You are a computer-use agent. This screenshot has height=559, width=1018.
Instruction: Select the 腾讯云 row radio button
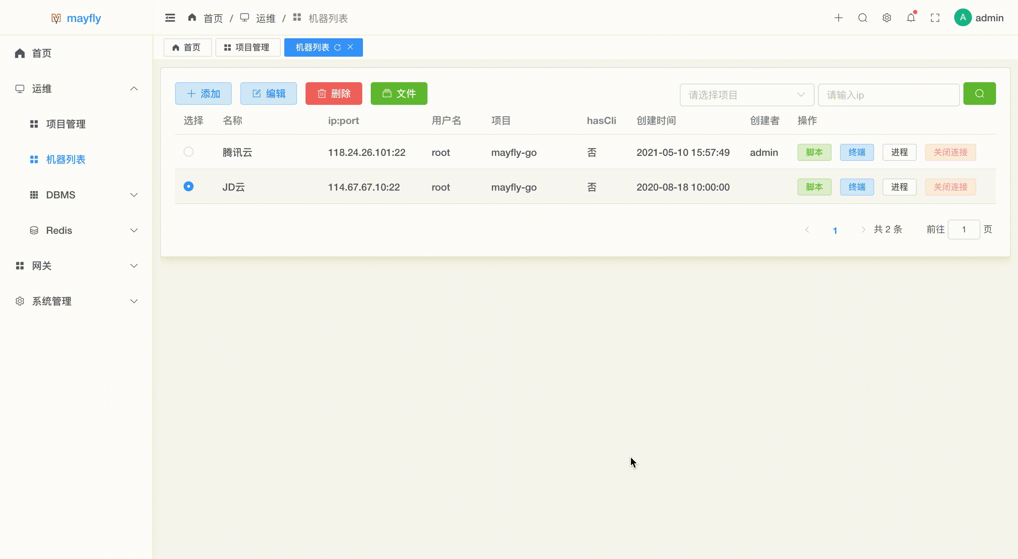click(x=189, y=152)
